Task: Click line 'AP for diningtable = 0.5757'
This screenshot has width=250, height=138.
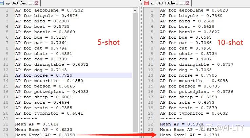Action: 197,64
